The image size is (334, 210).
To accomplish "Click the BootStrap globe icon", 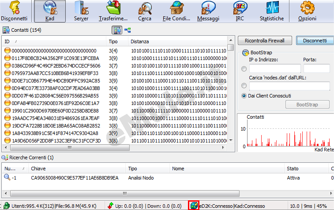I will point(246,52).
